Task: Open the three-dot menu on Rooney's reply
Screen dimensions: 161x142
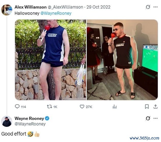Action: pos(155,118)
